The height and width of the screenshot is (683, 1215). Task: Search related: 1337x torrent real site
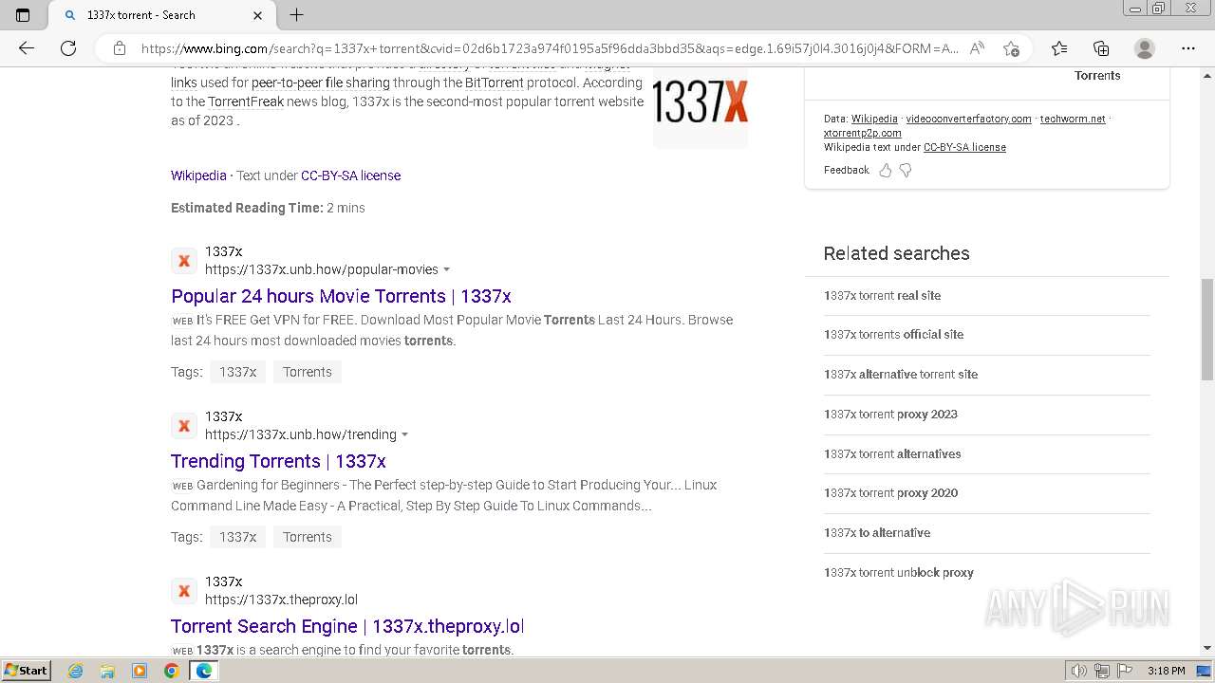point(882,296)
